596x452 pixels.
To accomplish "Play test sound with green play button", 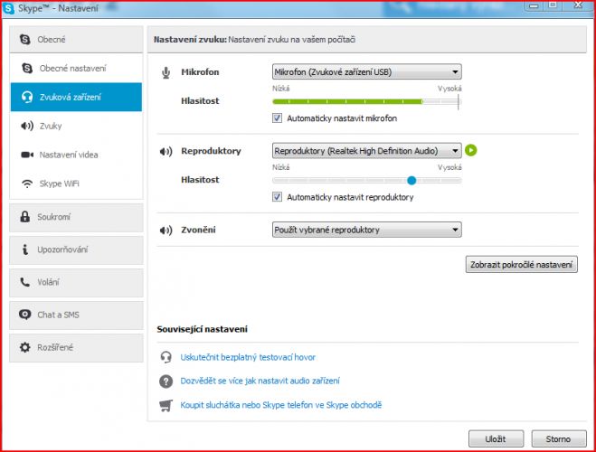I will click(471, 150).
